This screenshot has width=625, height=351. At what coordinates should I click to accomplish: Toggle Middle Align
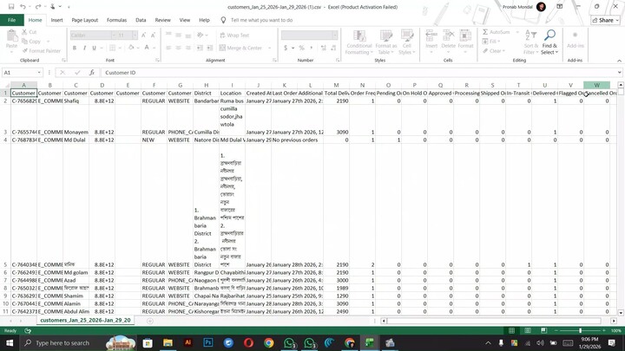coord(178,36)
